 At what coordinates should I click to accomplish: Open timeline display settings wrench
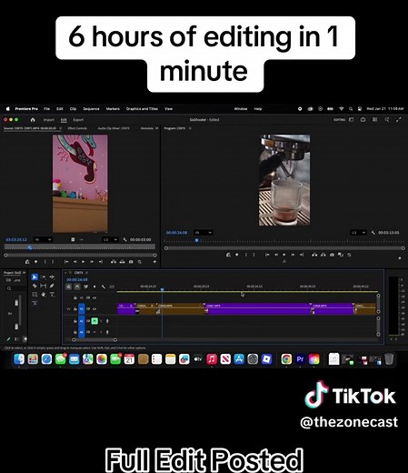(x=104, y=287)
